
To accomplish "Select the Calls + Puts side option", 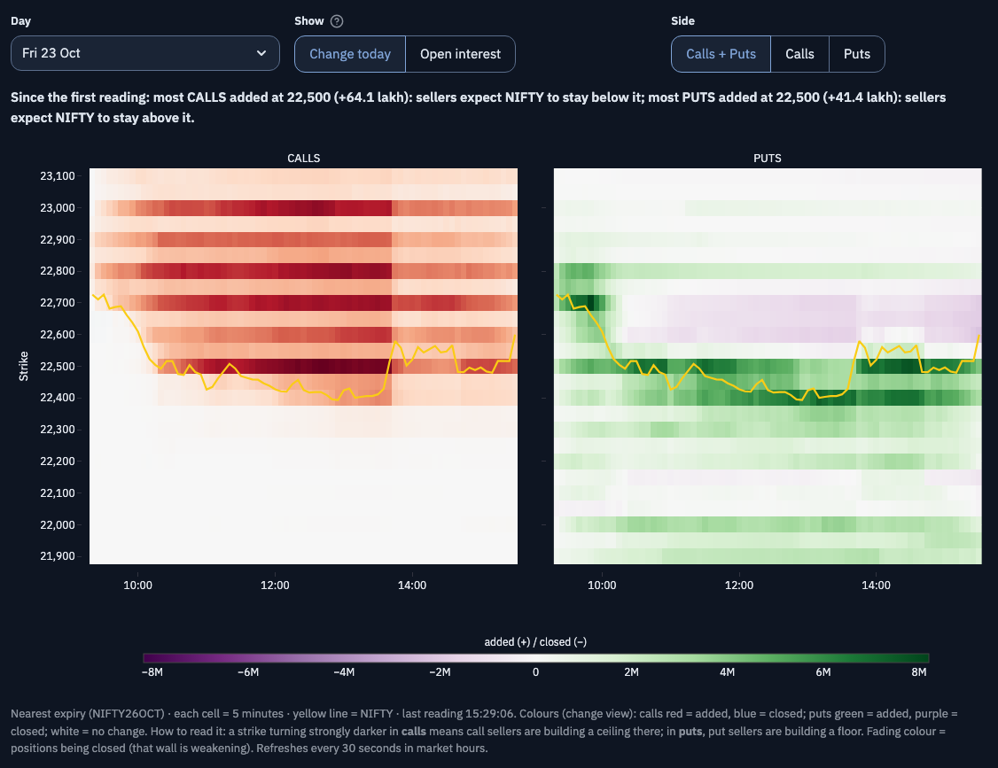I will coord(721,54).
